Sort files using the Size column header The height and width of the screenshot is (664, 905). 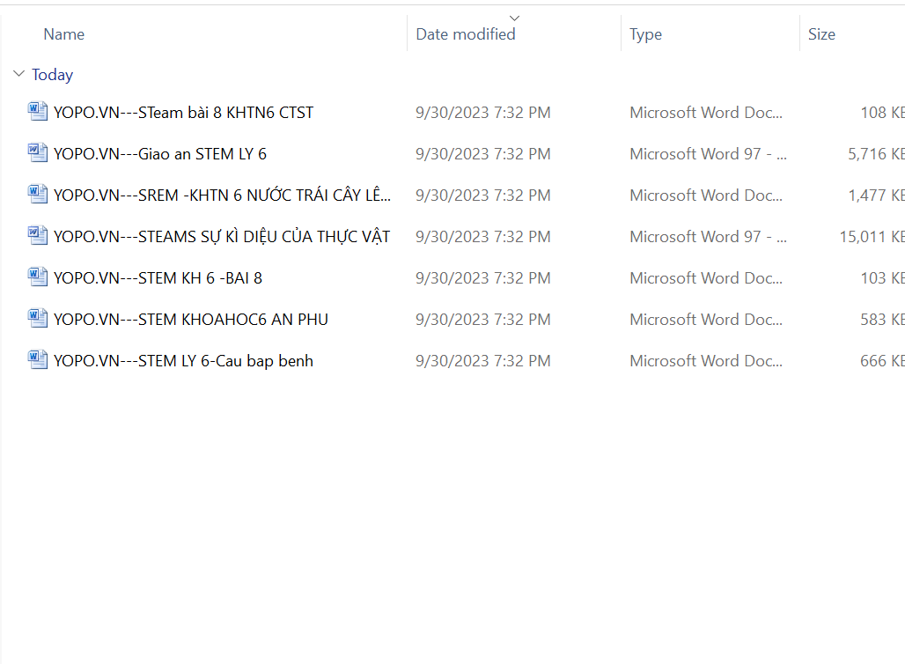821,34
